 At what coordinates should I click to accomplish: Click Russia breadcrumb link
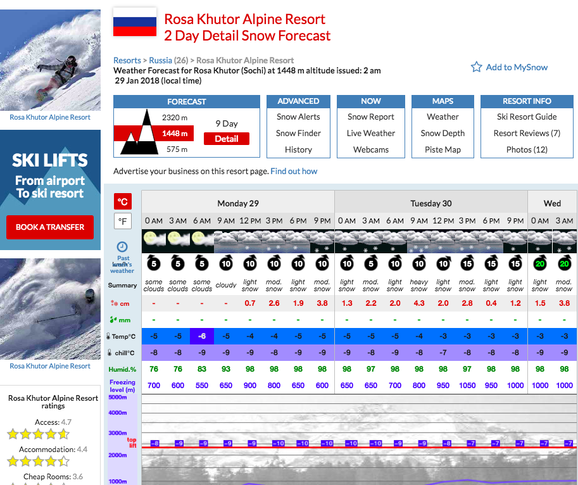click(x=160, y=60)
